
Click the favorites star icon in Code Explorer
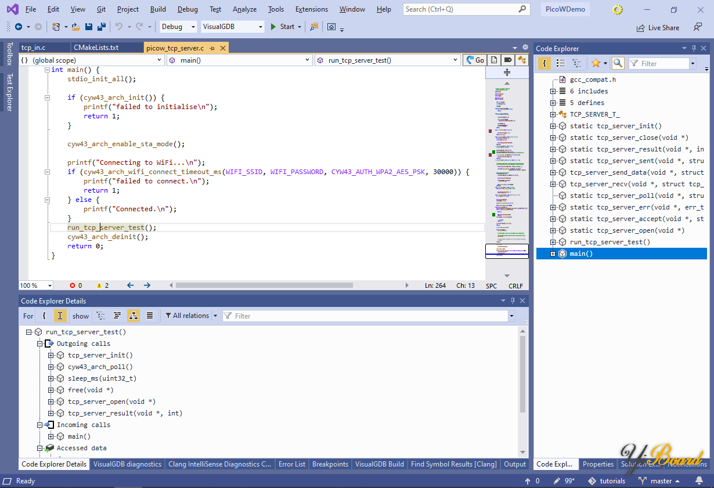click(596, 63)
